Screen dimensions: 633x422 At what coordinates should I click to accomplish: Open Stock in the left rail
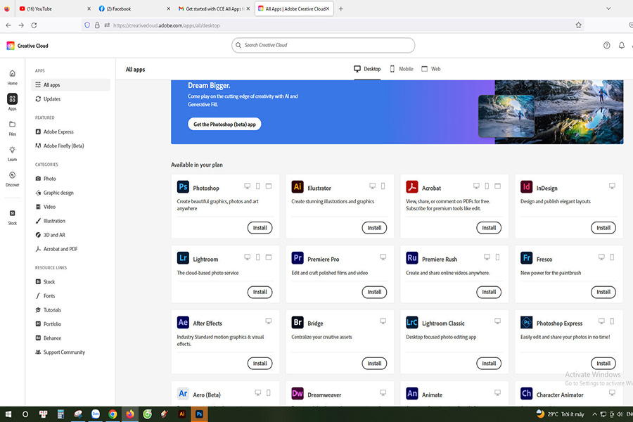(x=12, y=216)
